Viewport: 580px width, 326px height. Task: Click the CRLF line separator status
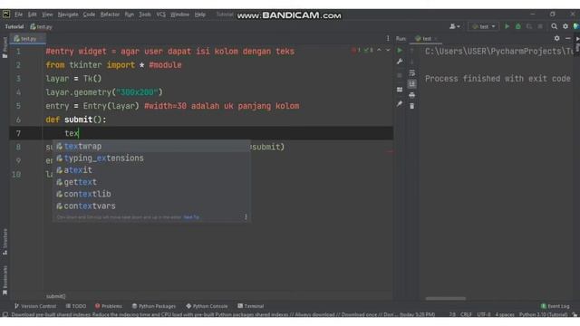[466, 314]
